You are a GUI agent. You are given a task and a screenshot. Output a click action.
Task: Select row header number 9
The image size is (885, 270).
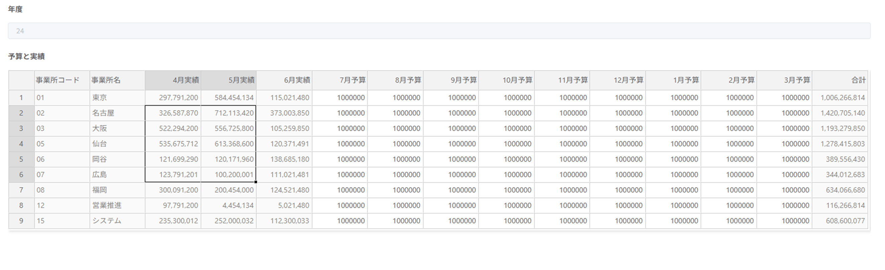tap(21, 221)
